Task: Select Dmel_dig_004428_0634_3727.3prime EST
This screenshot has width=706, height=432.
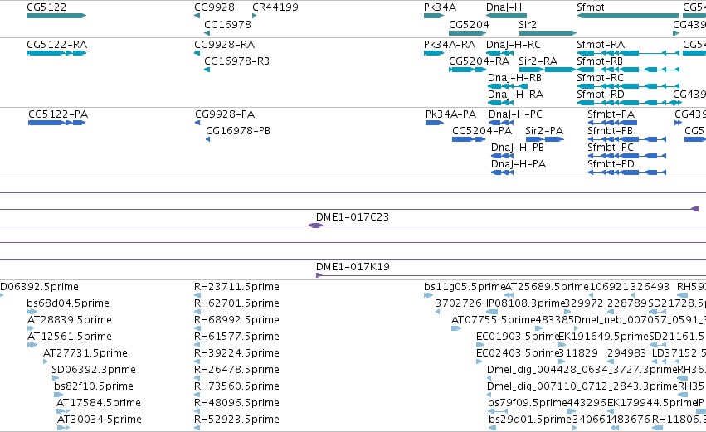Action: tap(489, 378)
